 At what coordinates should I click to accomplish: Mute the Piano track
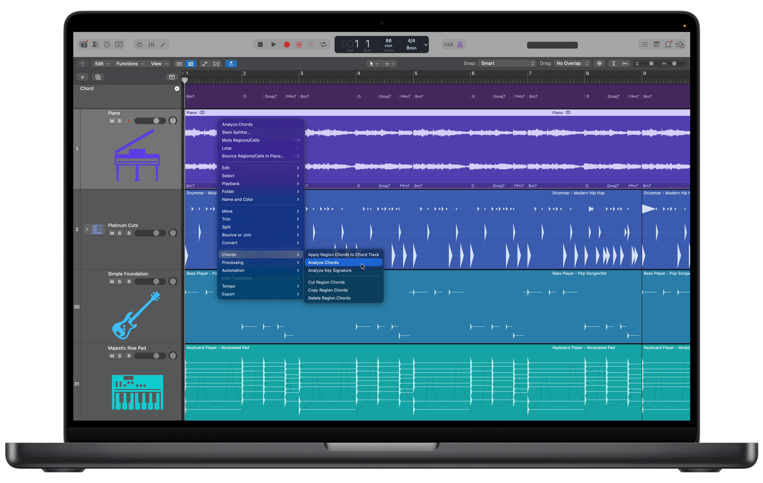click(x=111, y=121)
